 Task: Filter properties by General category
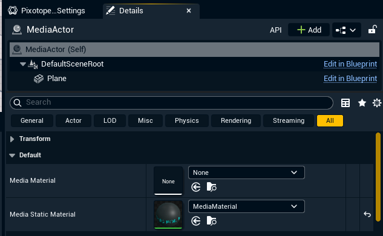pyautogui.click(x=32, y=120)
